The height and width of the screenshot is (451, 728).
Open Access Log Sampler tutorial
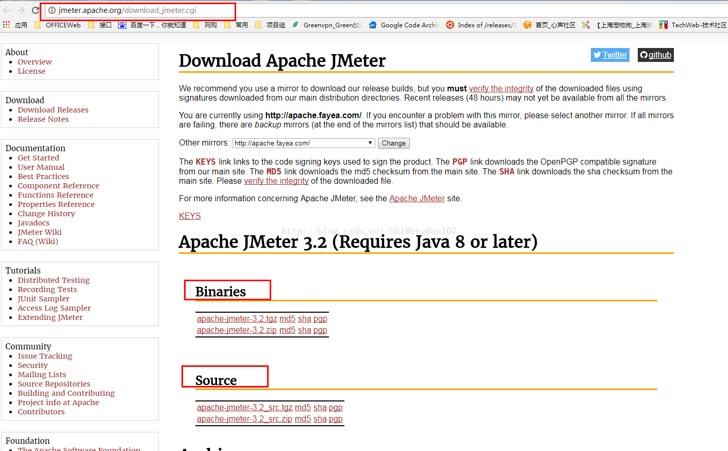click(x=54, y=308)
